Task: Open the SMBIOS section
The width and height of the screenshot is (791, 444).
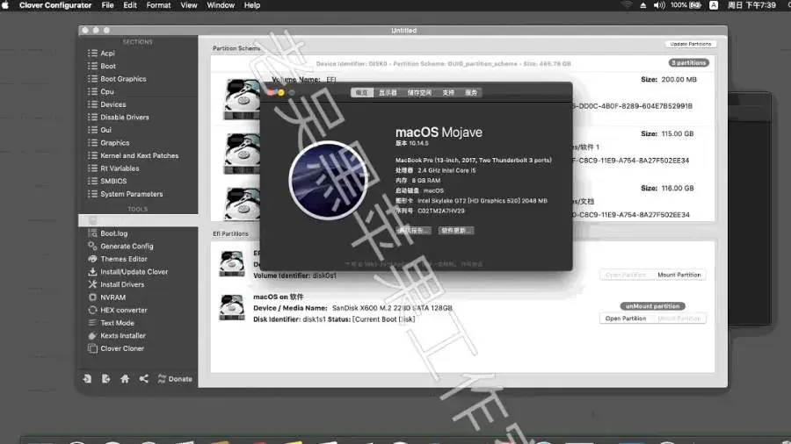Action: coord(113,182)
